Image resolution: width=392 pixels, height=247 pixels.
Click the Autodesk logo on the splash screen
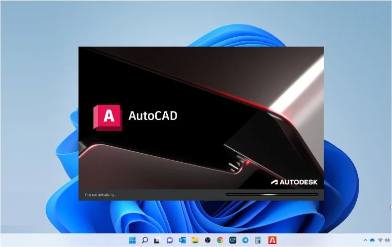click(294, 182)
